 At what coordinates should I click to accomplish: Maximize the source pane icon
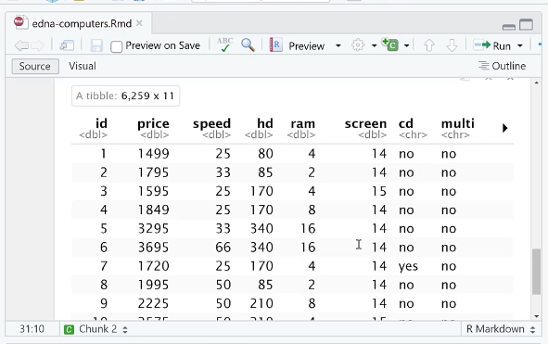click(526, 25)
